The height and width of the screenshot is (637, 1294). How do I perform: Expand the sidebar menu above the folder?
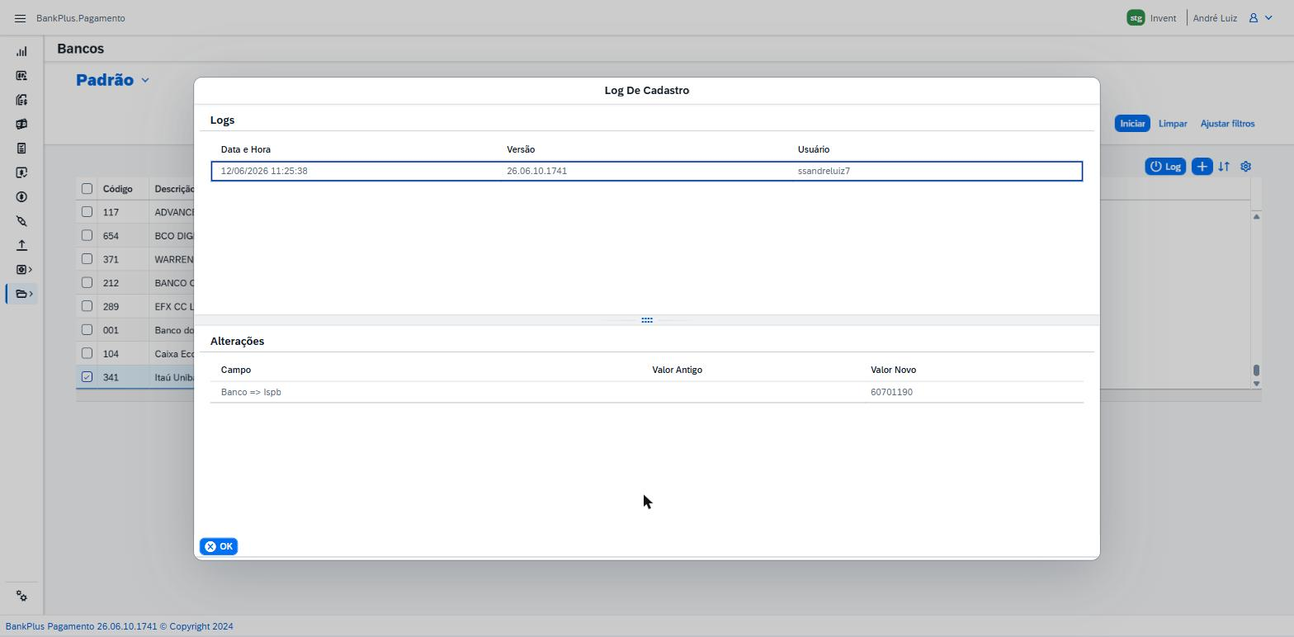coord(24,270)
